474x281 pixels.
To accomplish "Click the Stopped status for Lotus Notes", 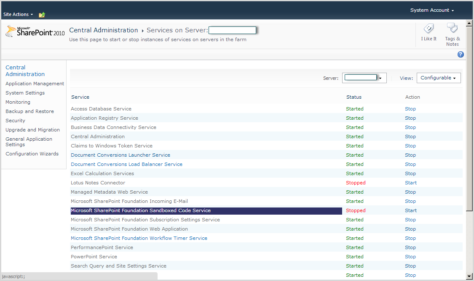I will pyautogui.click(x=356, y=183).
